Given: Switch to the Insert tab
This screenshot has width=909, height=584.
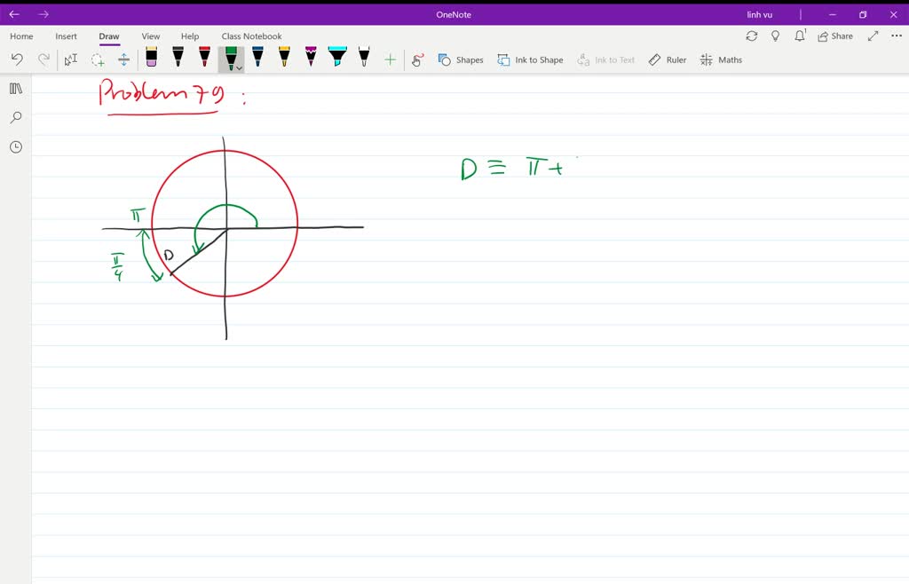Looking at the screenshot, I should [x=67, y=36].
